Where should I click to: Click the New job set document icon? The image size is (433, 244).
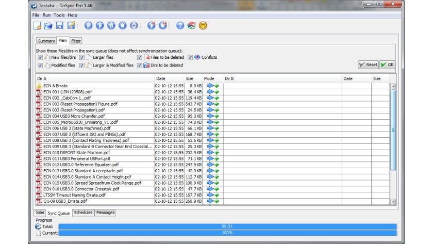pyautogui.click(x=37, y=26)
